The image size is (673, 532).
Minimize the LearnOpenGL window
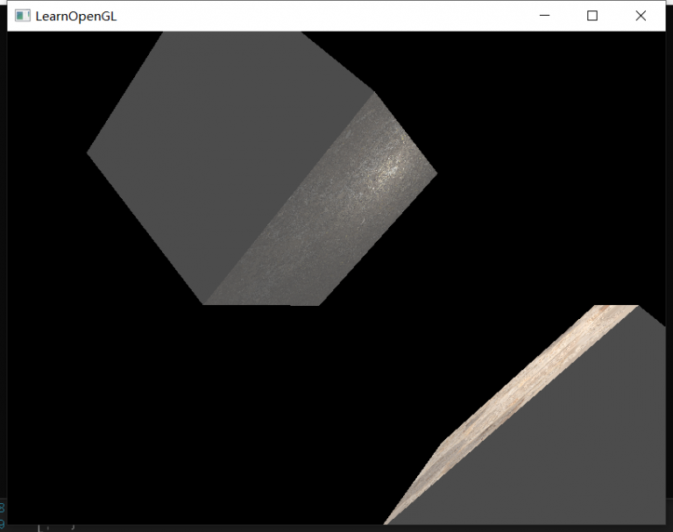tap(544, 16)
